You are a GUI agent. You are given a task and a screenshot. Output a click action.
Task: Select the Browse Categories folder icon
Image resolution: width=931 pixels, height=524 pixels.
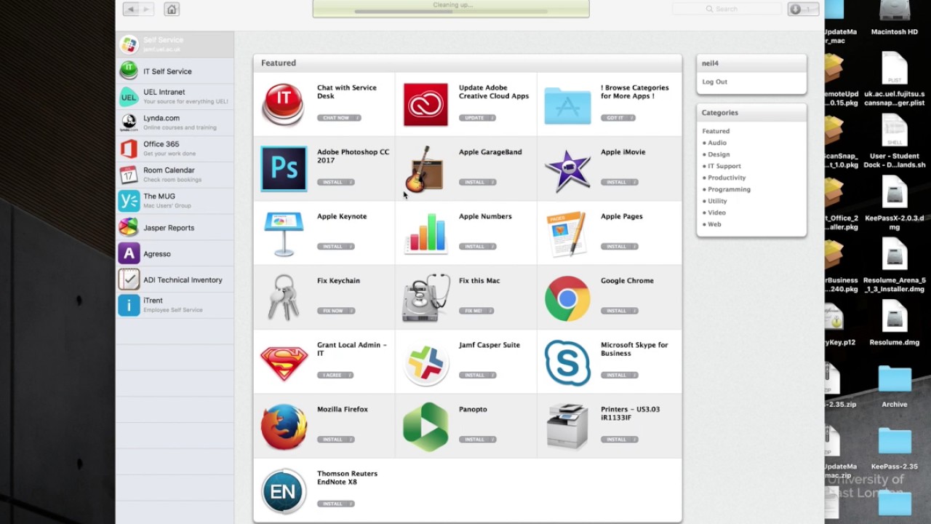(567, 106)
